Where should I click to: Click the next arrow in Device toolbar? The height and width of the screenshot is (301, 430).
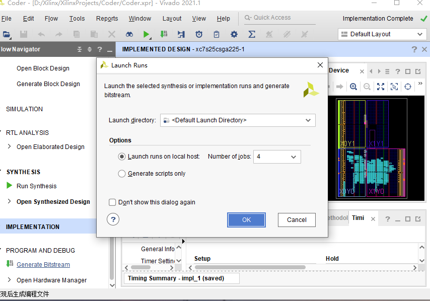(339, 87)
